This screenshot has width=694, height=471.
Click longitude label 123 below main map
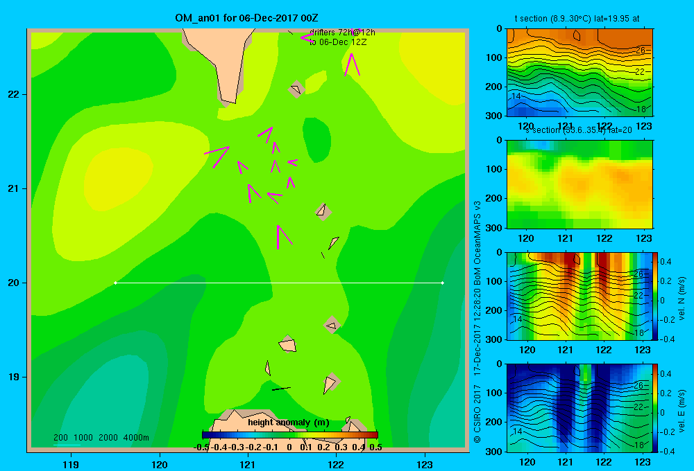(x=425, y=464)
